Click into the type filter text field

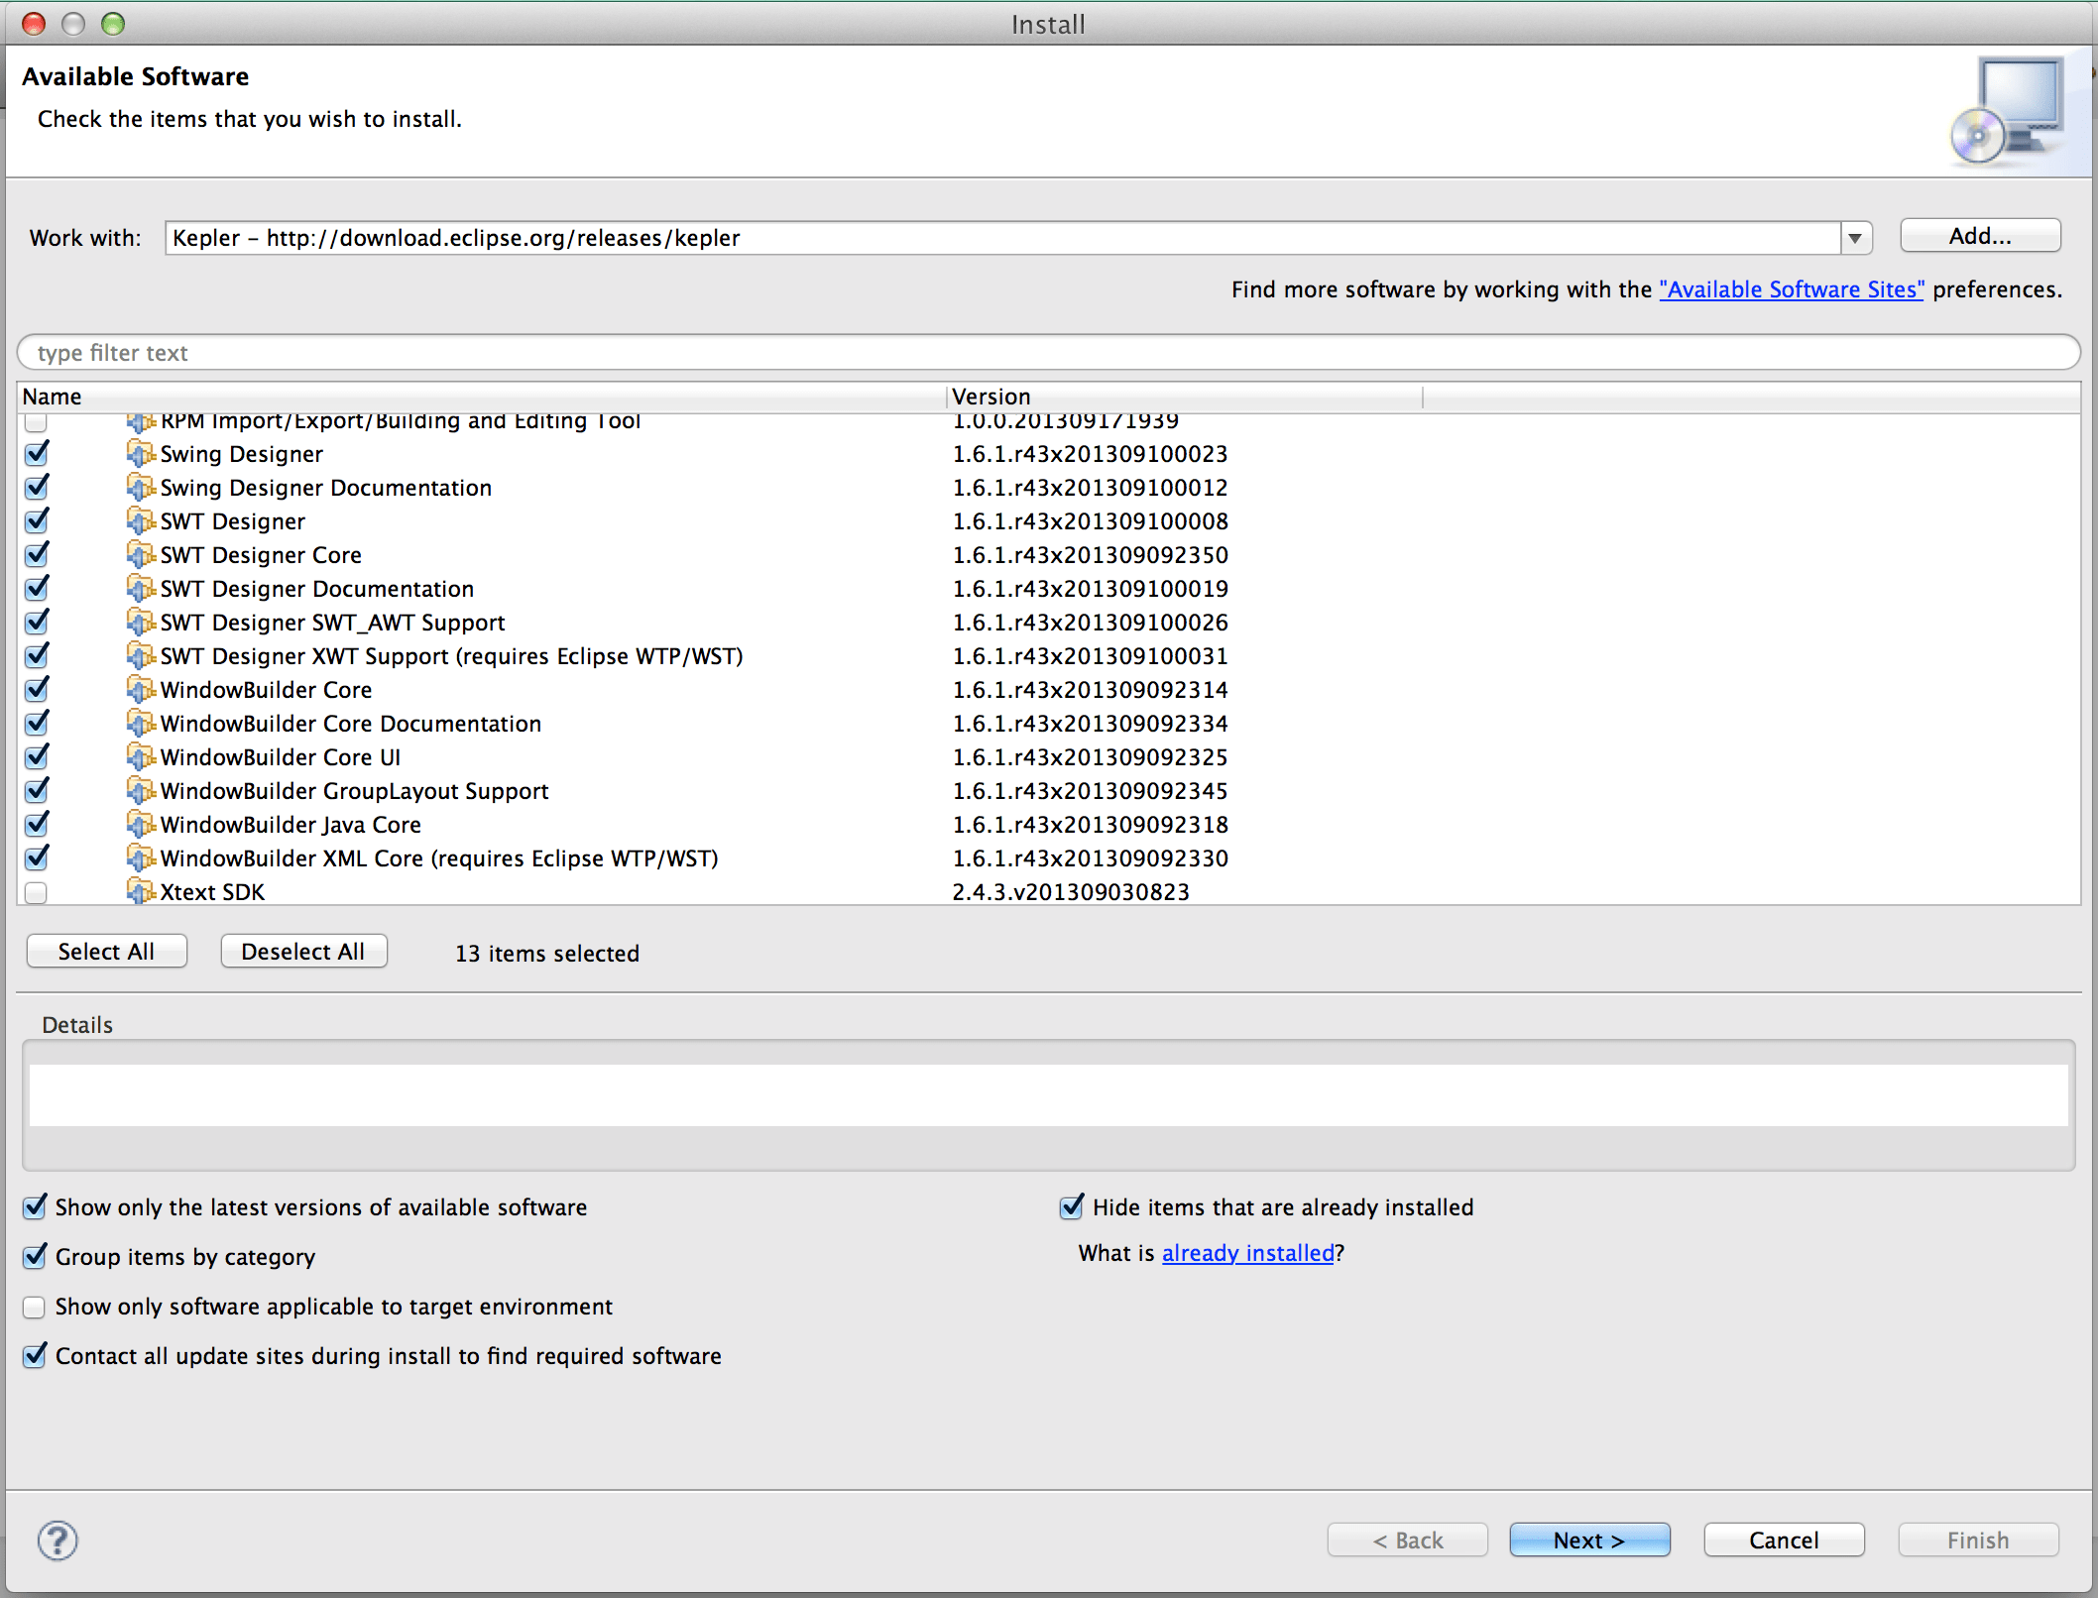[x=1047, y=353]
